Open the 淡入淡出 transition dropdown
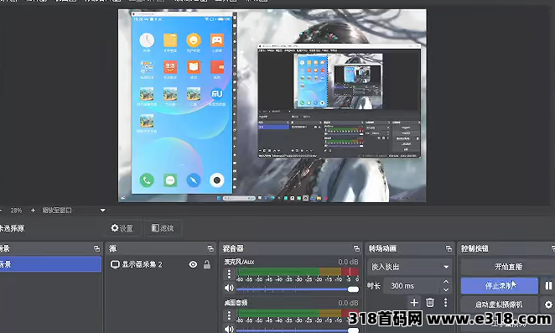This screenshot has height=333, width=555. tap(409, 267)
